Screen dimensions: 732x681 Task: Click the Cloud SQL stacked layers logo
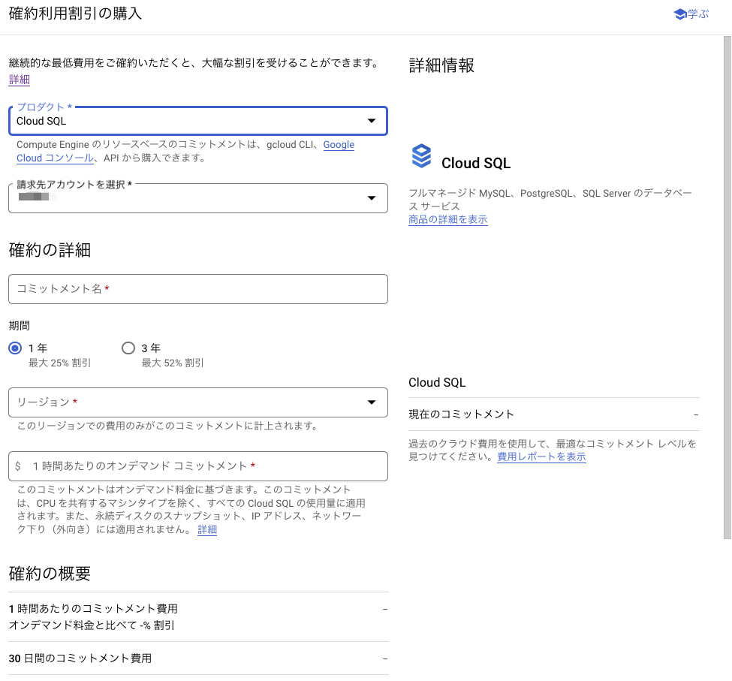[x=421, y=156]
